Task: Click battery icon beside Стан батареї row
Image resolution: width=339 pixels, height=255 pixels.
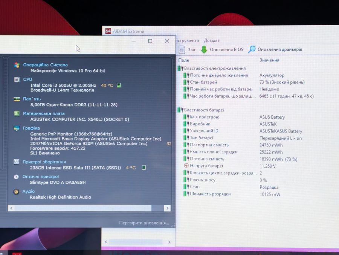Action: (x=186, y=82)
